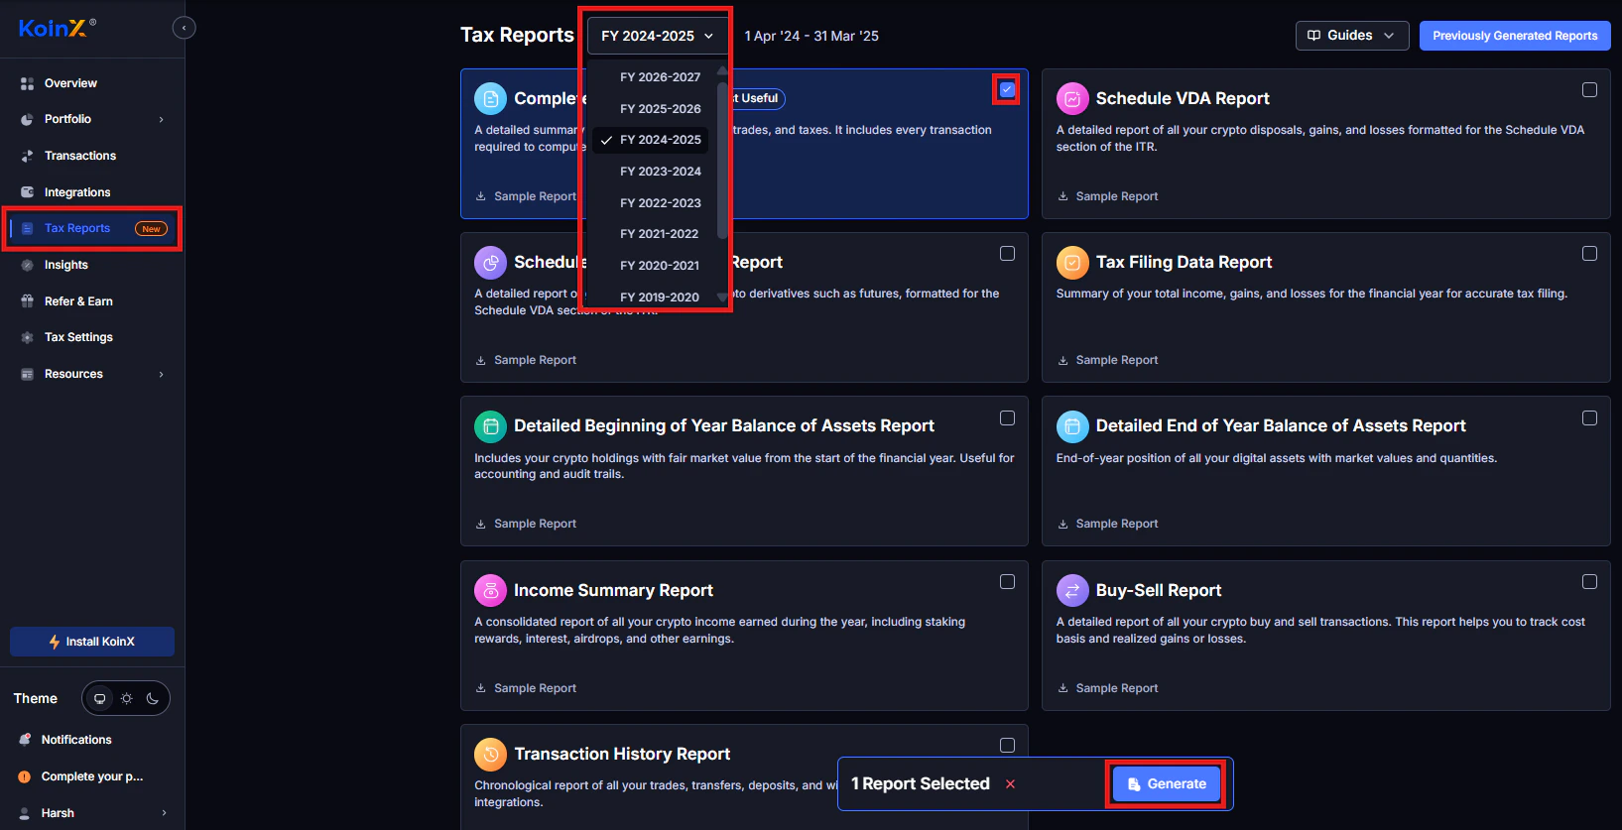Click the Complete your profile warning icon

click(x=25, y=776)
